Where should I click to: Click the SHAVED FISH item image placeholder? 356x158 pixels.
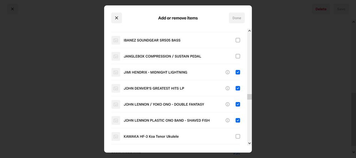(x=116, y=120)
